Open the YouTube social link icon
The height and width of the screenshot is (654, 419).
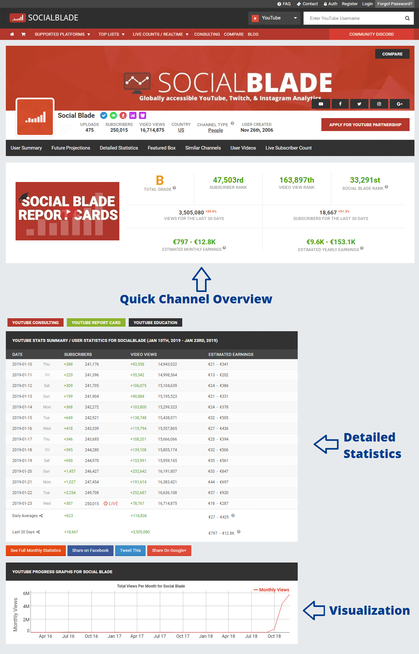(x=321, y=104)
